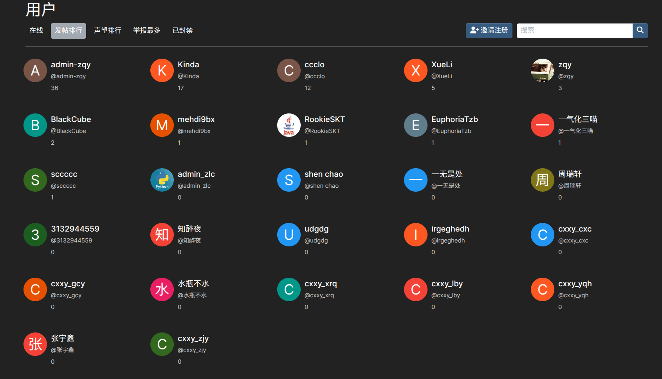
Task: Switch to 举报最多 tab
Action: coord(147,31)
